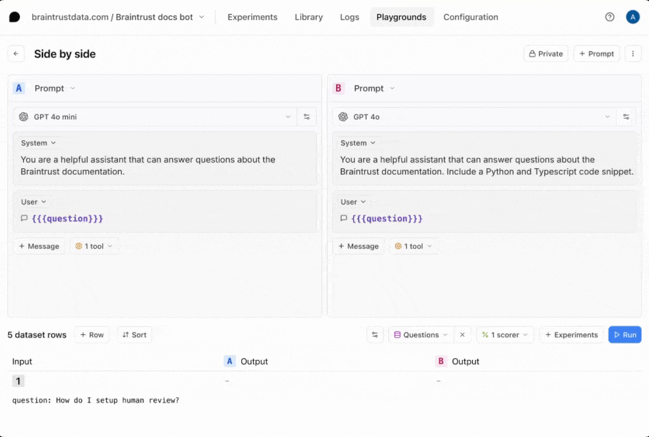This screenshot has width=649, height=437.
Task: Open the GPT 4o mini model selector
Action: (x=155, y=117)
